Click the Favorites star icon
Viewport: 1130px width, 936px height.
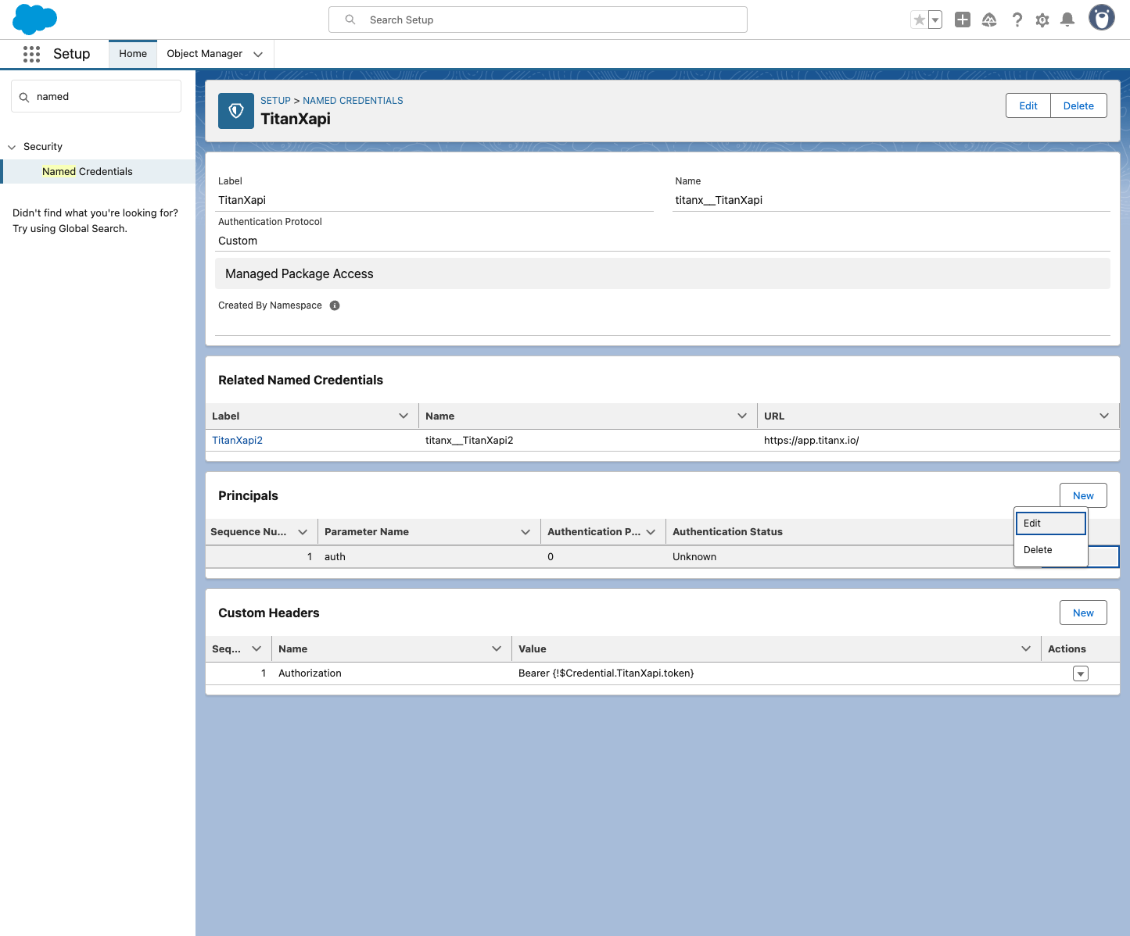pos(919,20)
